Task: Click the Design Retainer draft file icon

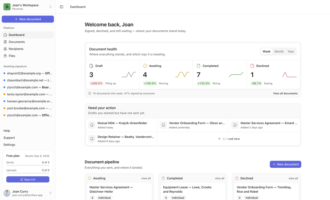Action: pyautogui.click(x=92, y=139)
